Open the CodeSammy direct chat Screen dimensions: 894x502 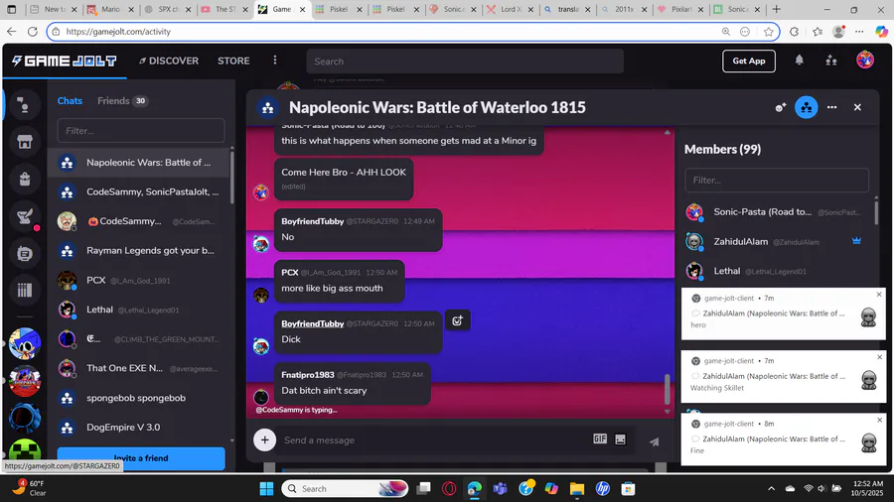138,221
